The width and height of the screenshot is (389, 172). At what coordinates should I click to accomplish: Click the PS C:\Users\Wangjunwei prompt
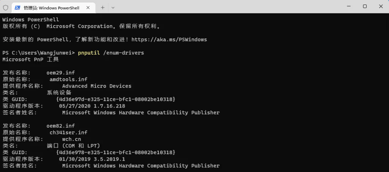pyautogui.click(x=38, y=53)
